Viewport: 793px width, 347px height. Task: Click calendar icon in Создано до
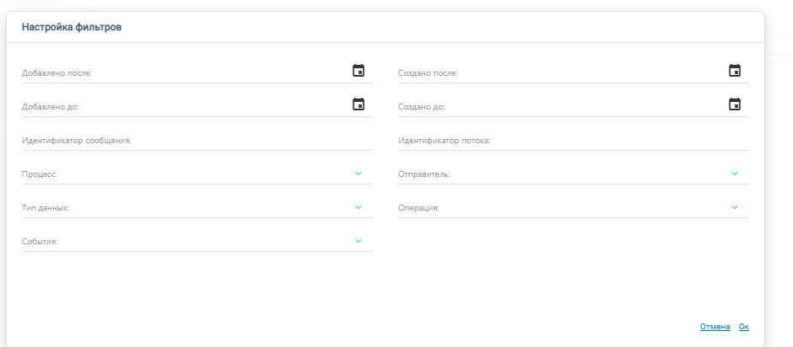pos(735,104)
